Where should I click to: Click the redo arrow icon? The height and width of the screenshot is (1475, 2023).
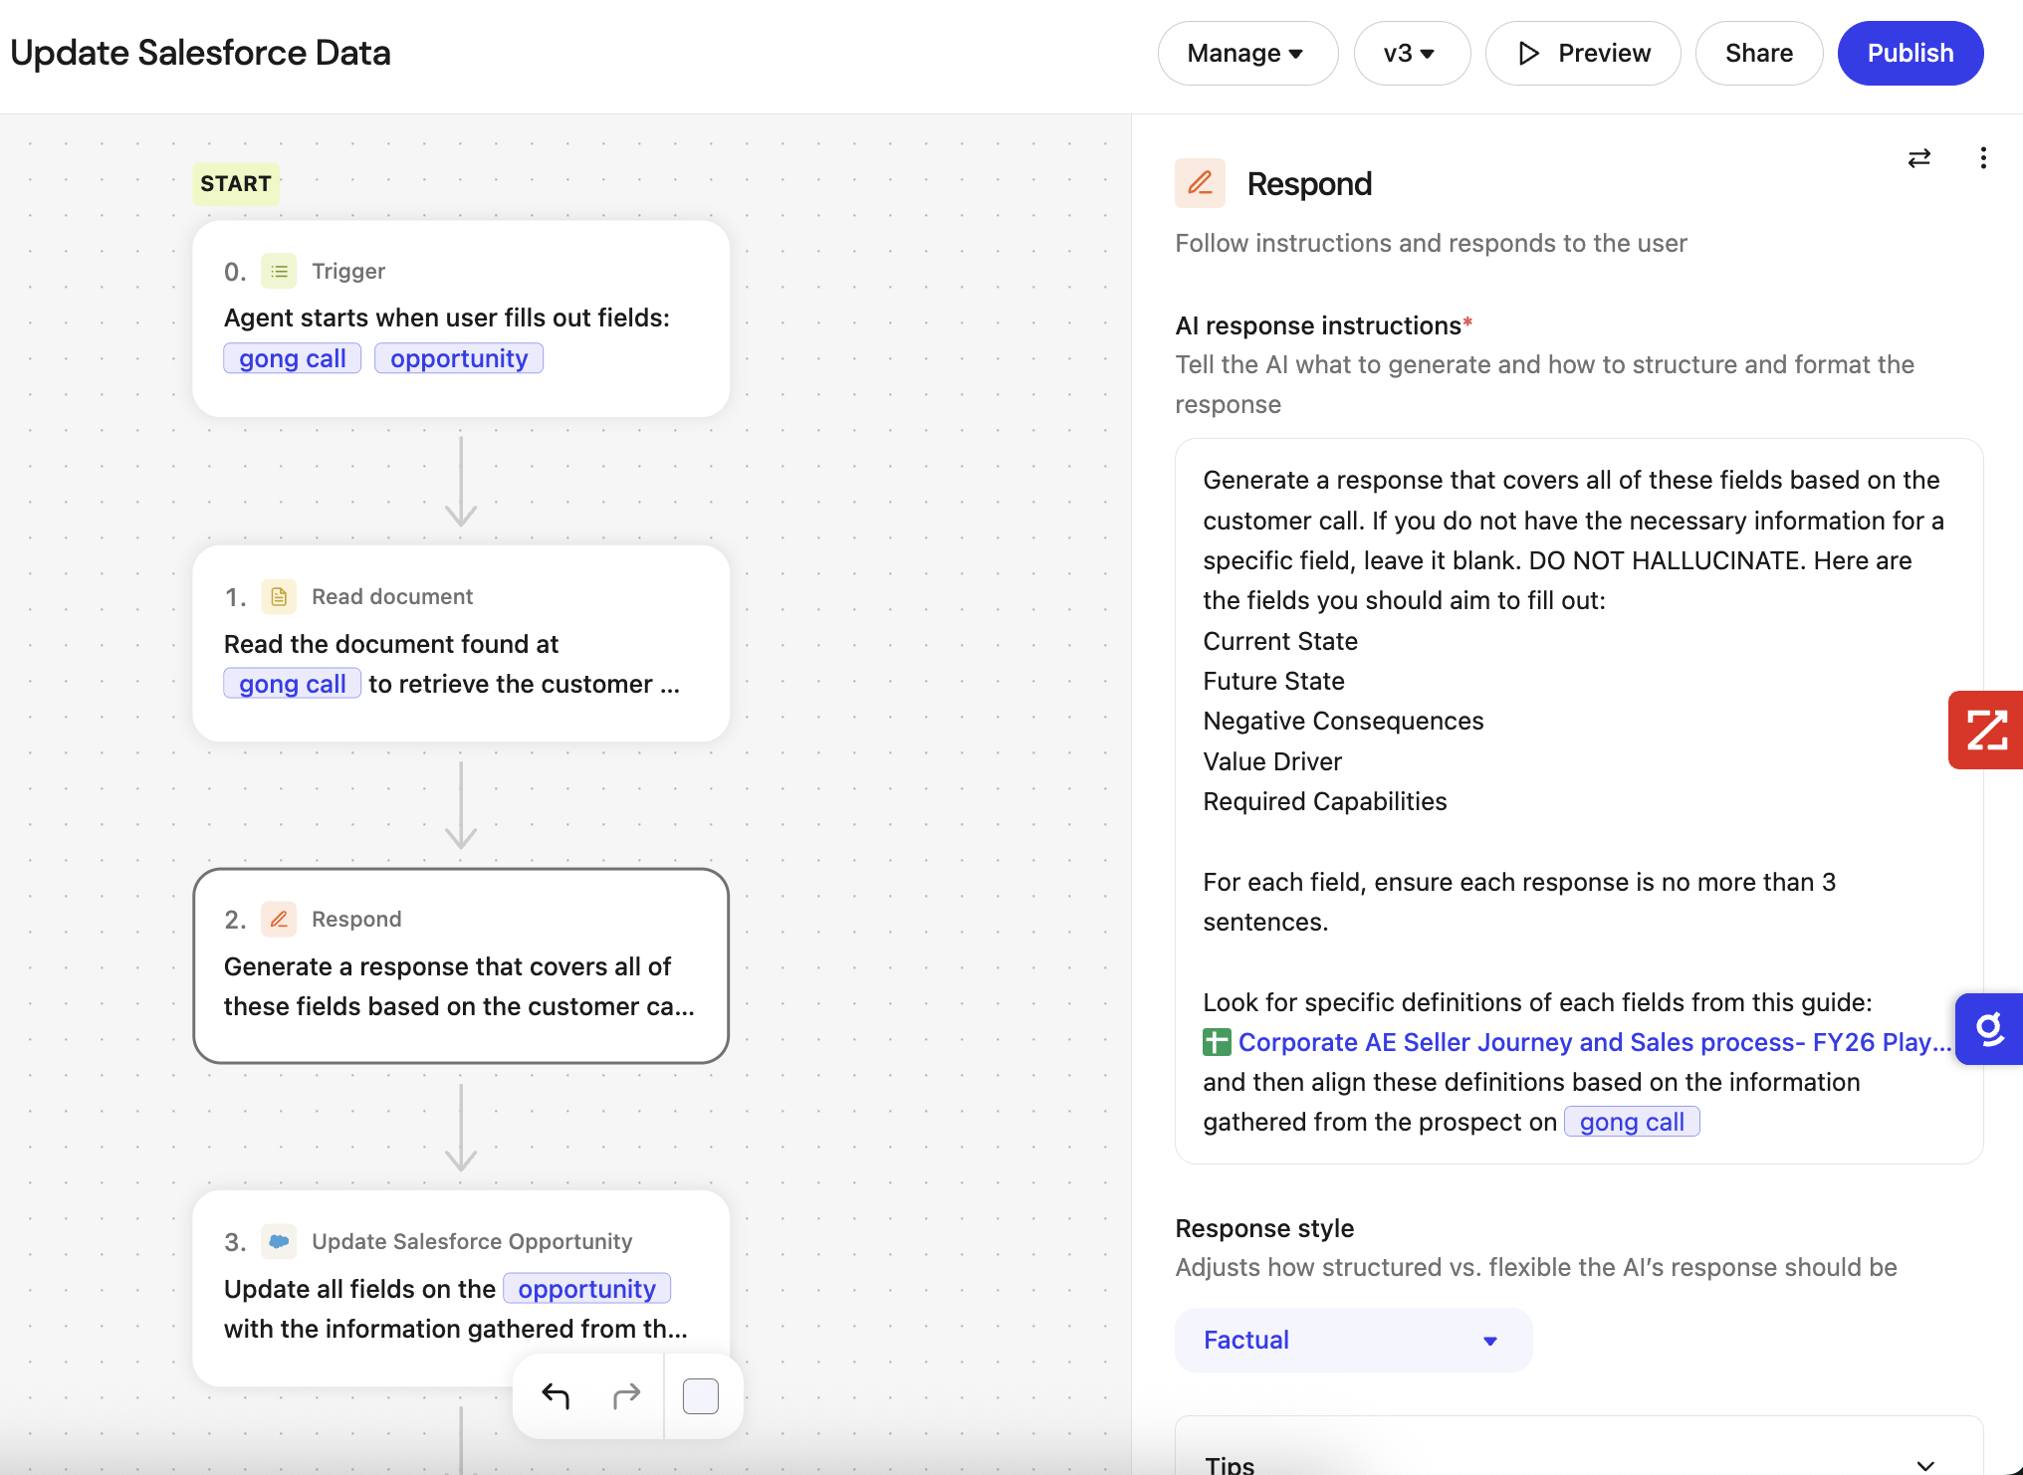tap(626, 1396)
